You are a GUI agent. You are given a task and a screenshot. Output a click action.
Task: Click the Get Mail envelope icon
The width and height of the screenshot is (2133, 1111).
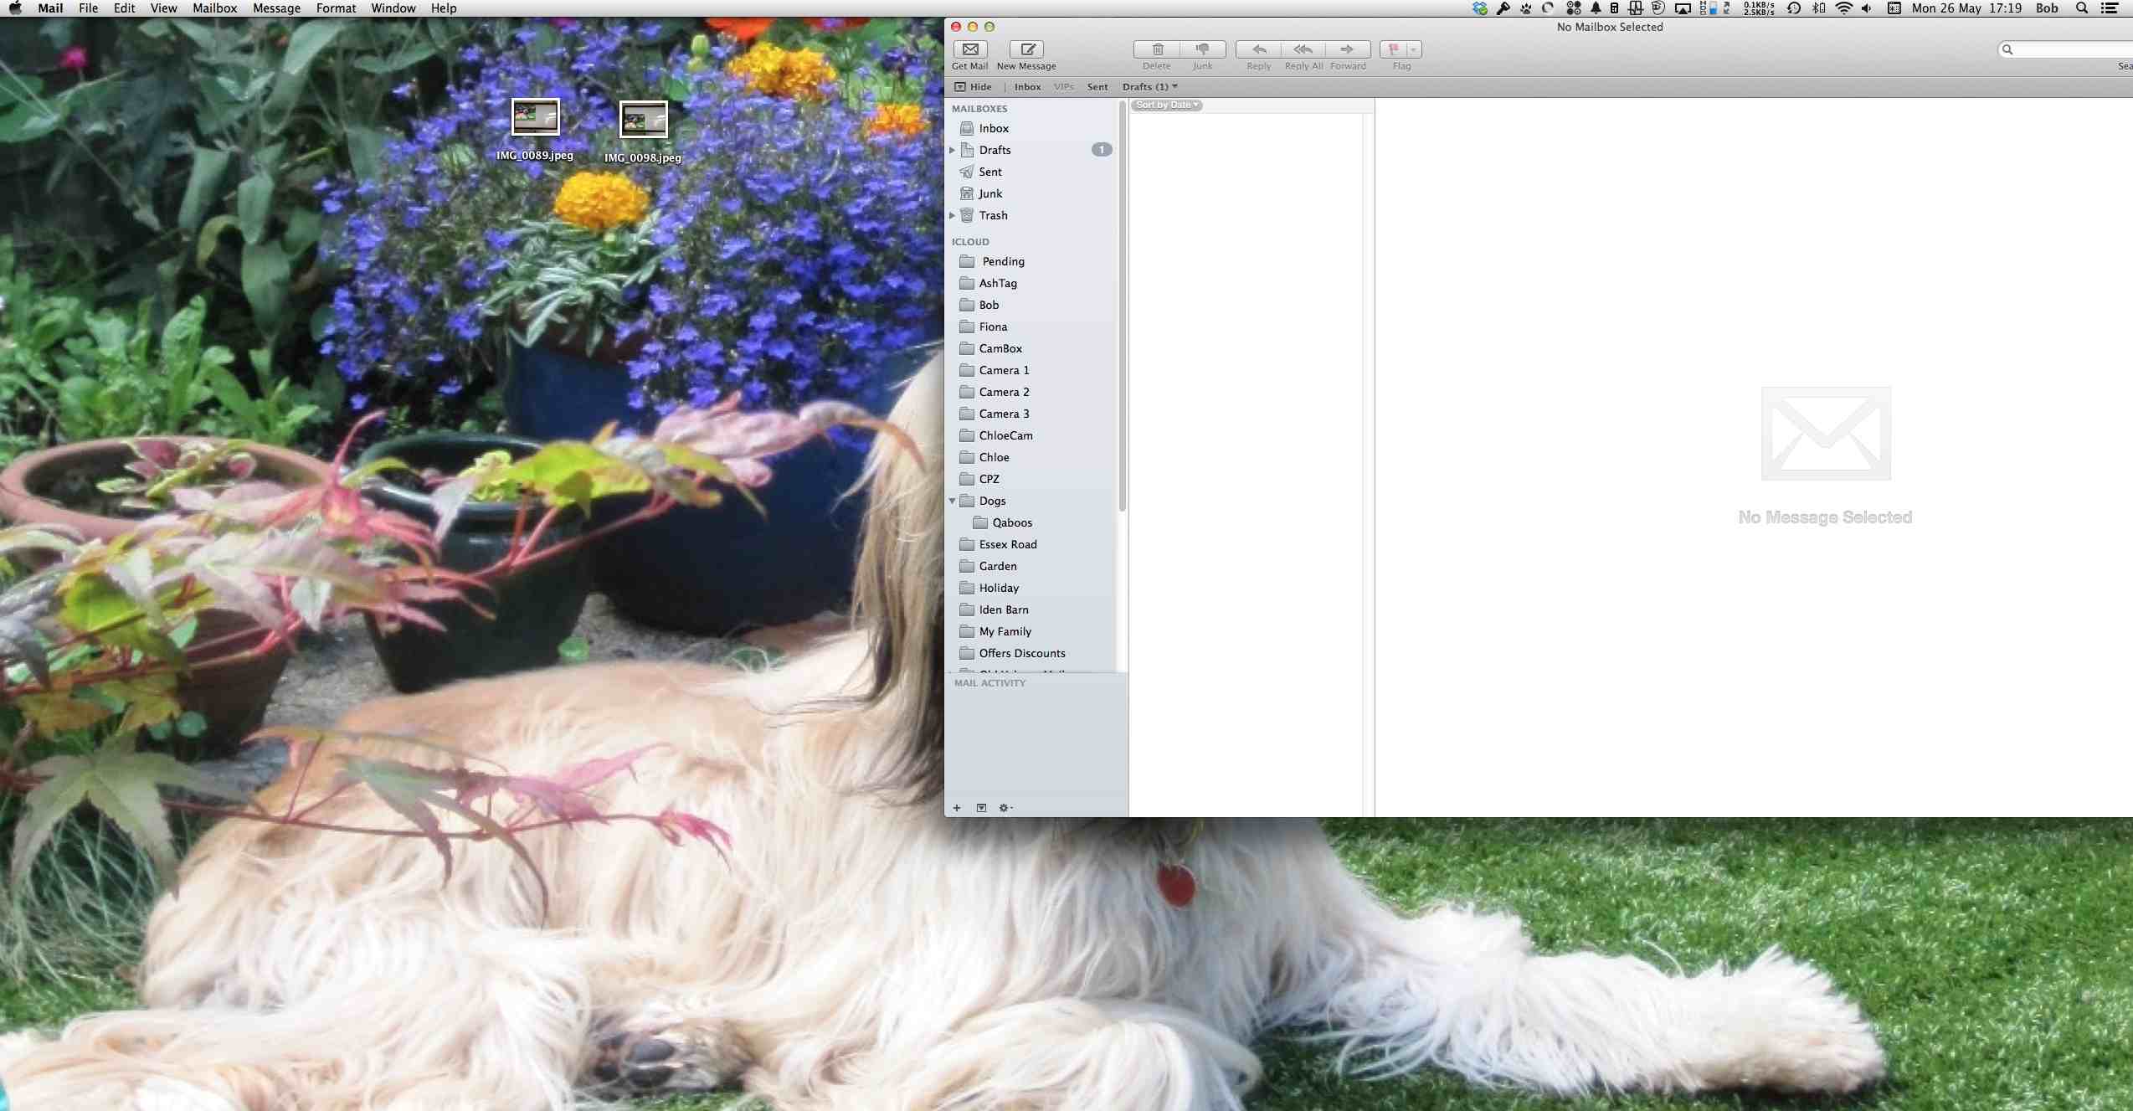[x=970, y=49]
